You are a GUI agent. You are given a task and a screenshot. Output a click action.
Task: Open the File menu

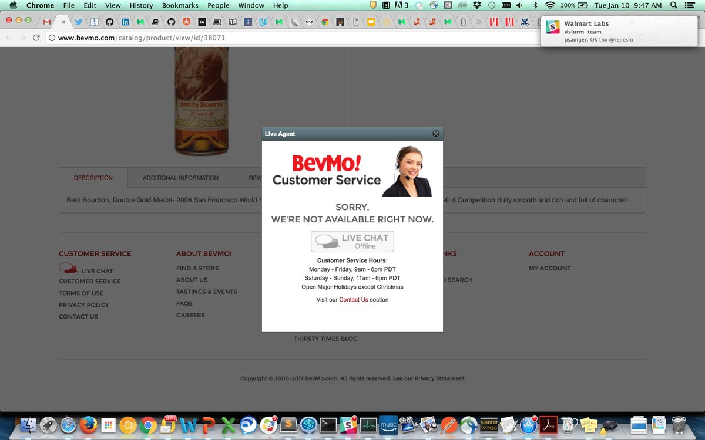[69, 5]
